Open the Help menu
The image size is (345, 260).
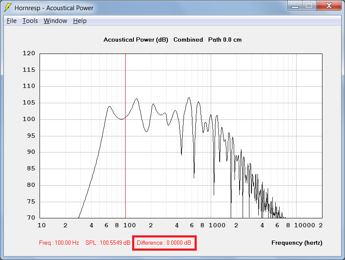click(x=80, y=21)
